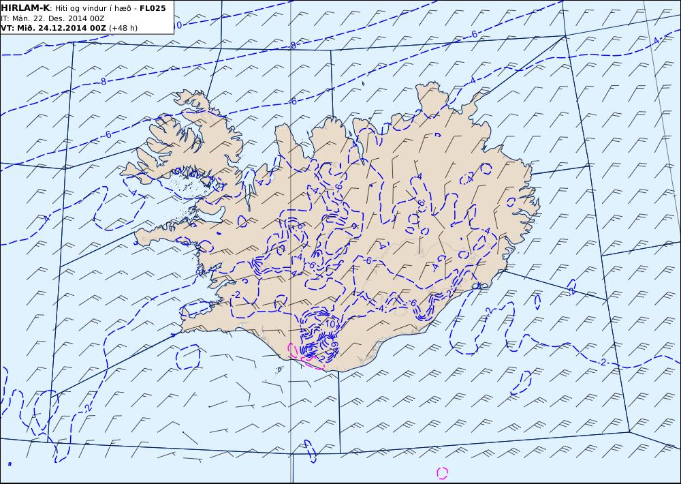The width and height of the screenshot is (681, 484).
Task: Click the 'IT: Mán. 22. Des. 2014 00Z' line
Action: (x=52, y=18)
